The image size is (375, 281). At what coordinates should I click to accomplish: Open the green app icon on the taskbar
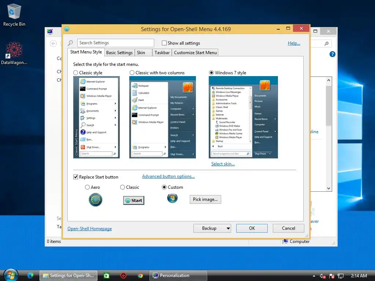click(x=107, y=276)
